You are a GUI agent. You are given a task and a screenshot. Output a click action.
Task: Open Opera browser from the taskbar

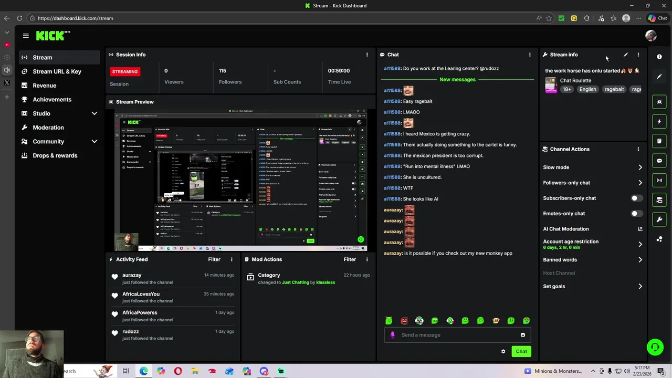point(178,371)
